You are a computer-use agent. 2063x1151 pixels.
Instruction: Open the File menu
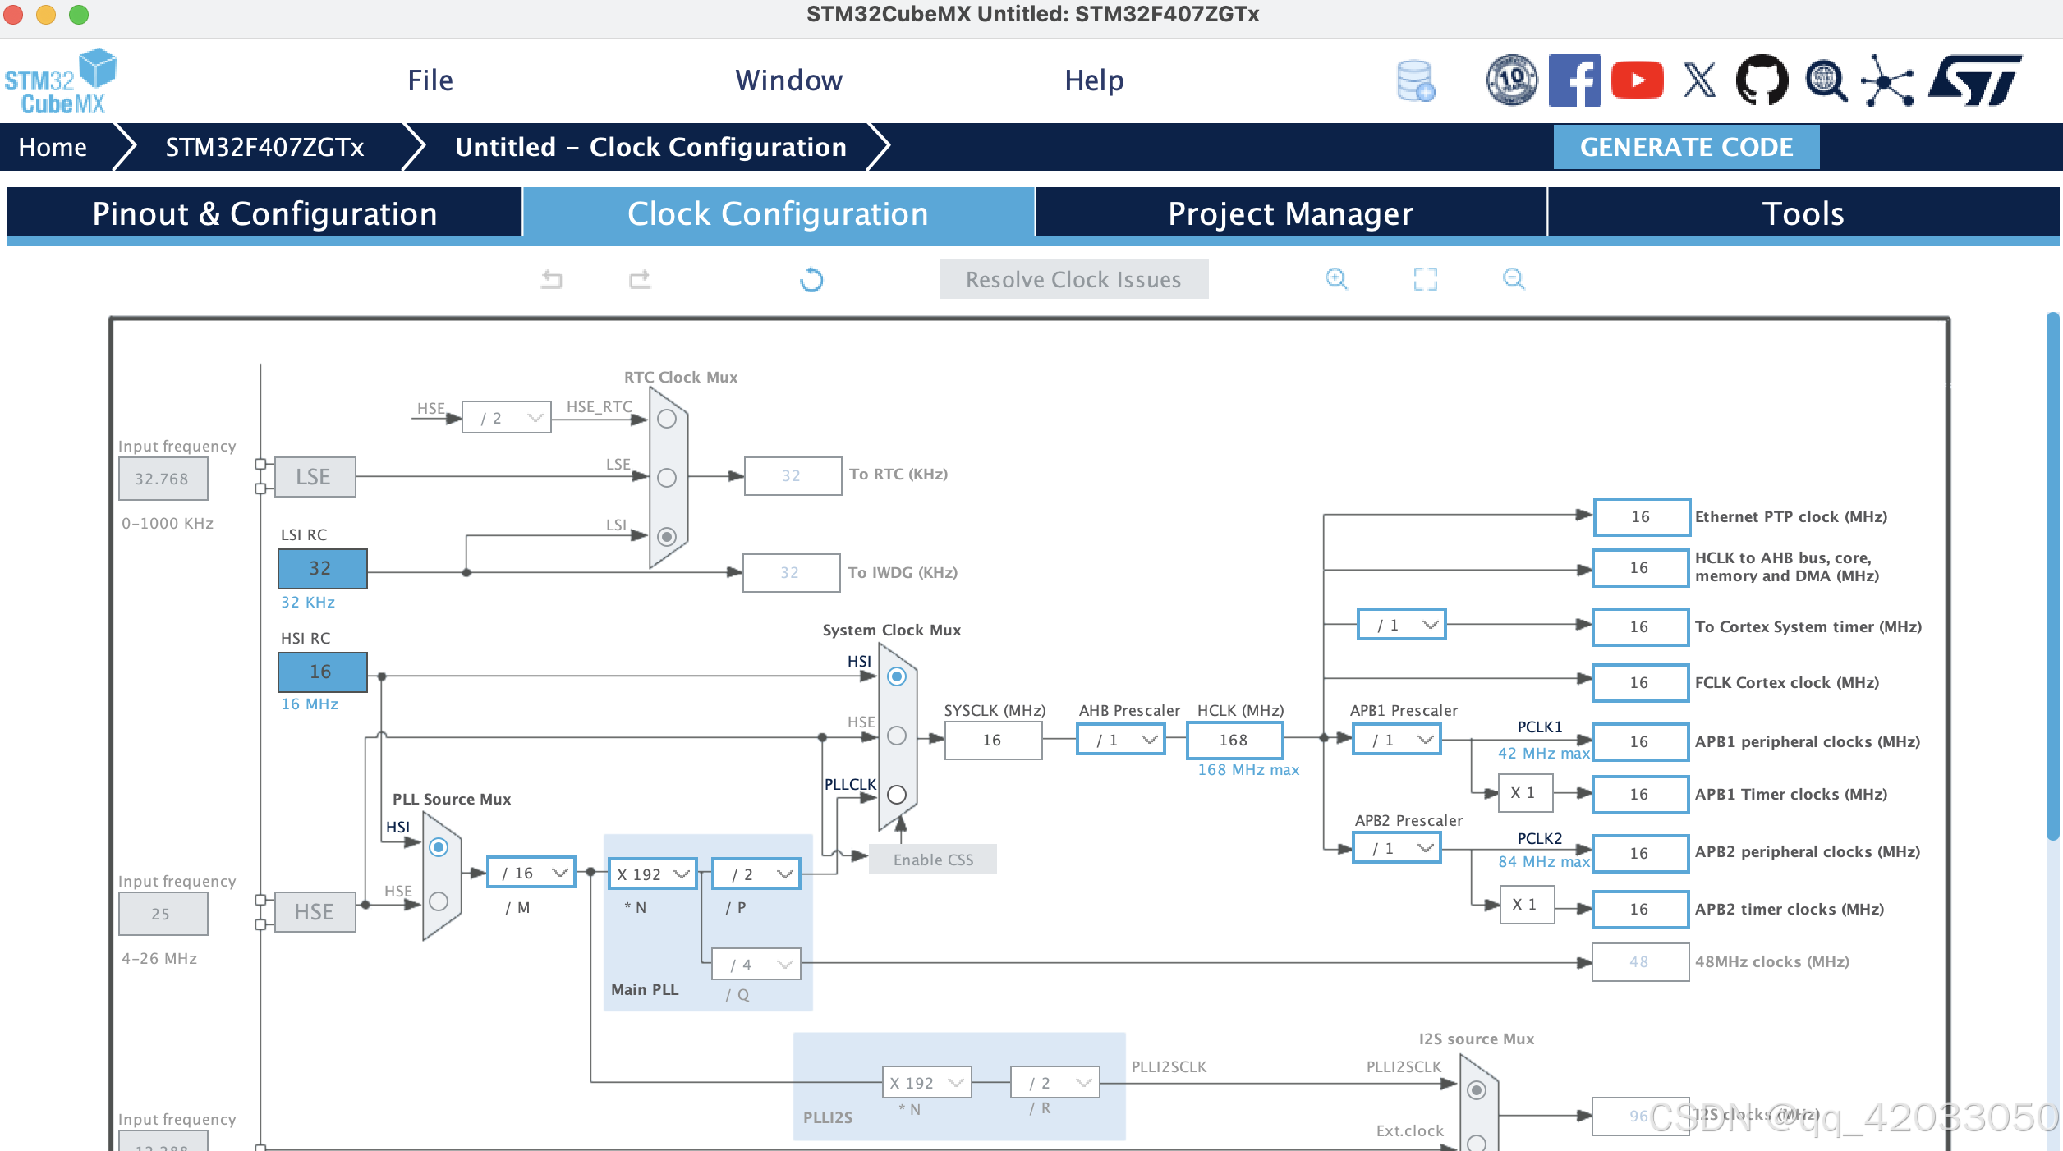click(430, 80)
